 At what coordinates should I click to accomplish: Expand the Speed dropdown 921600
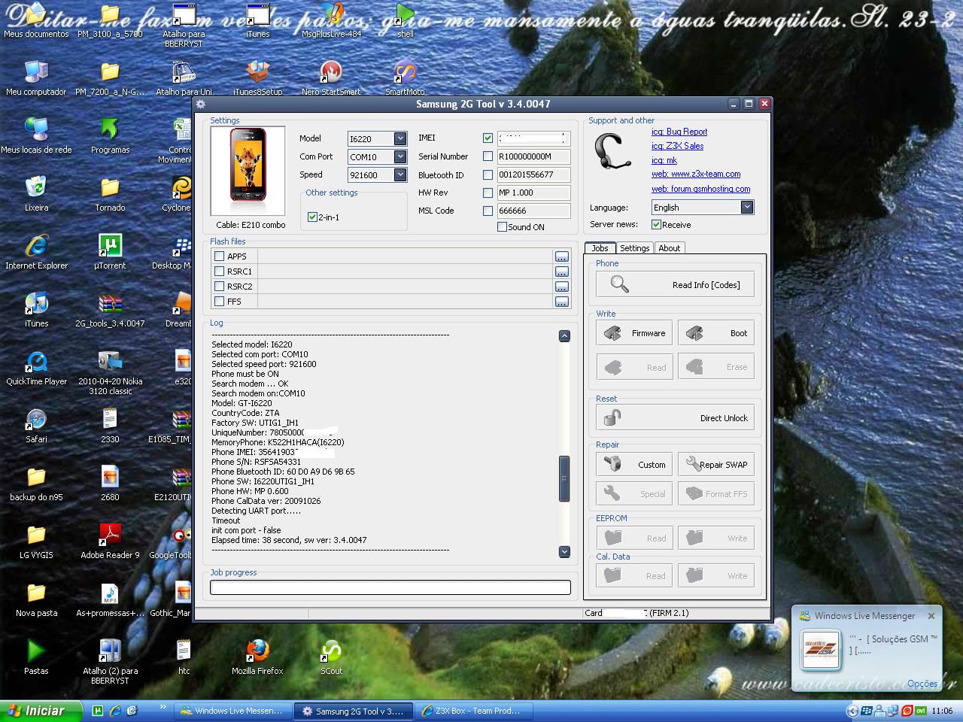click(400, 174)
